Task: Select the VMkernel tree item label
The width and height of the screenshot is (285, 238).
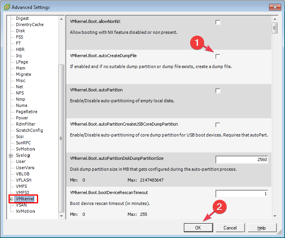Action: [x=25, y=199]
